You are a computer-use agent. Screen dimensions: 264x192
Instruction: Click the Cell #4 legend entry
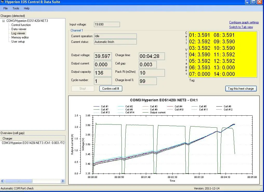point(175,106)
